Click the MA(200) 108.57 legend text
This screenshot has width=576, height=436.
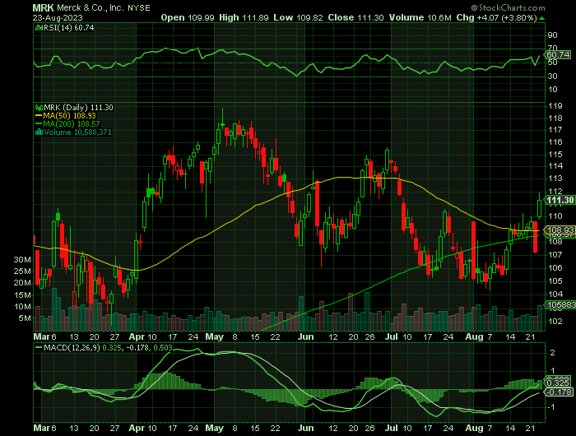pos(72,124)
